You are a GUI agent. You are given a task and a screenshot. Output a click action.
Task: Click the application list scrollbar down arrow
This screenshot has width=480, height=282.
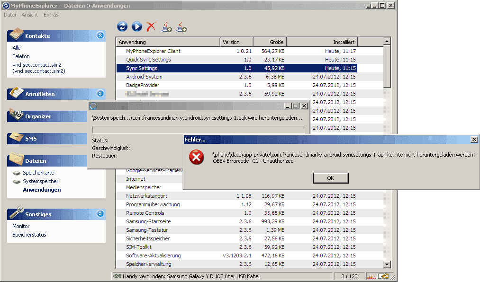click(387, 264)
